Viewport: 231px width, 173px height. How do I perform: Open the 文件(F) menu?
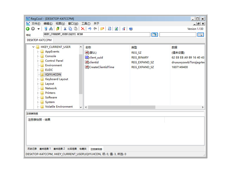[x=36, y=24]
